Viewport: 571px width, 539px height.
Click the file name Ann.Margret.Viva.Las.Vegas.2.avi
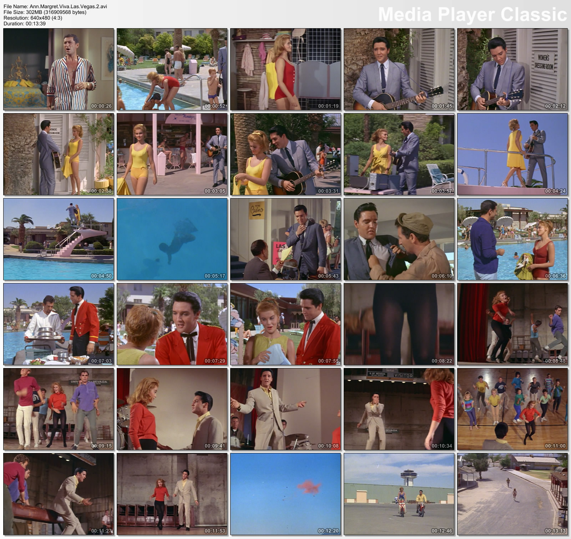tap(68, 6)
